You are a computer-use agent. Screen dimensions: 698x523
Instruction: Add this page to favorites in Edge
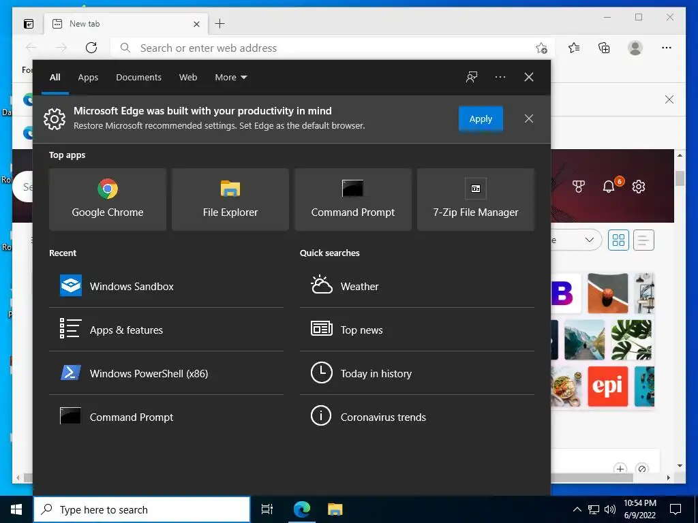(541, 48)
